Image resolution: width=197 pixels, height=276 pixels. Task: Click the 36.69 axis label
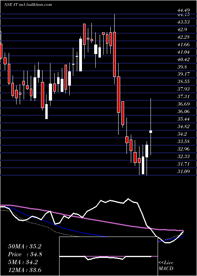(184, 104)
